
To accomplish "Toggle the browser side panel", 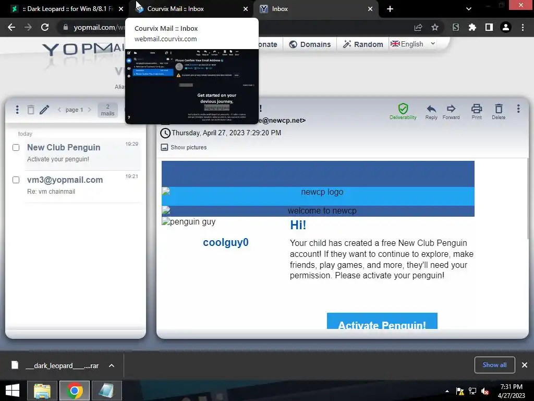I will tap(489, 27).
